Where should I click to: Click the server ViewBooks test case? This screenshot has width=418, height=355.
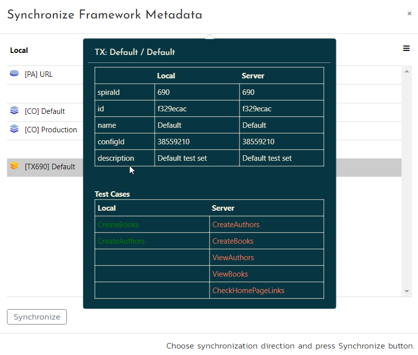tap(230, 274)
